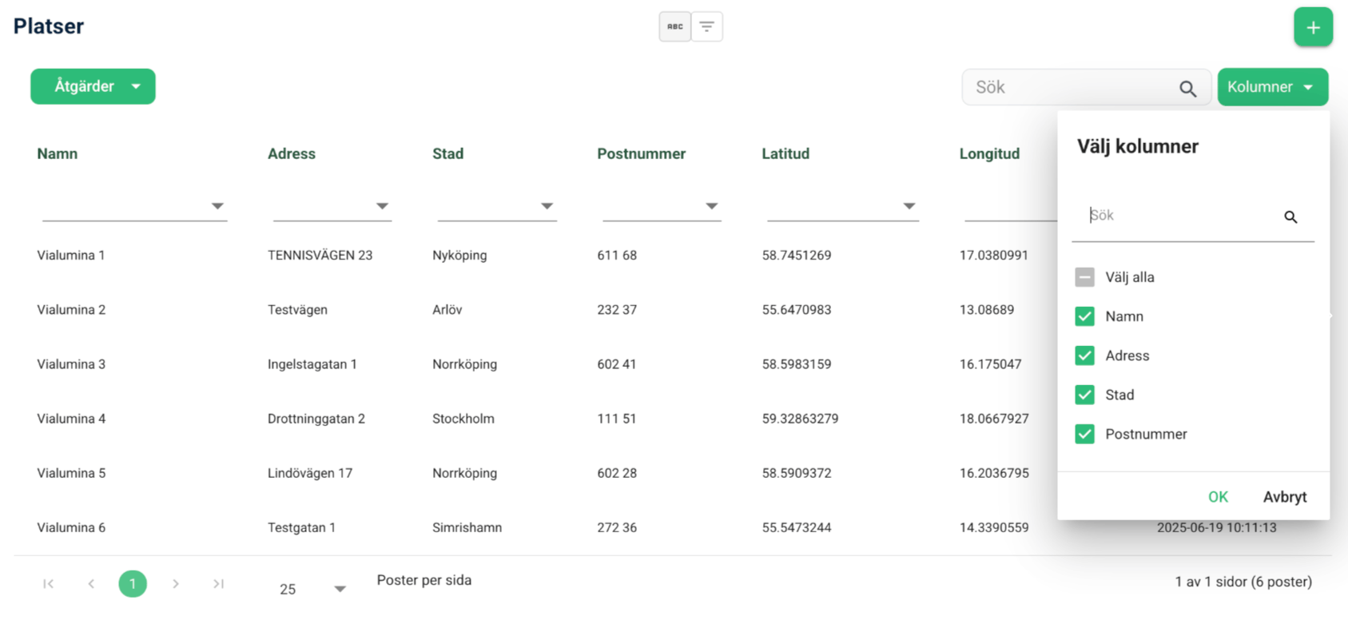Screen dimensions: 1348x632
Task: Open the Åtgärder dropdown menu
Action: point(93,86)
